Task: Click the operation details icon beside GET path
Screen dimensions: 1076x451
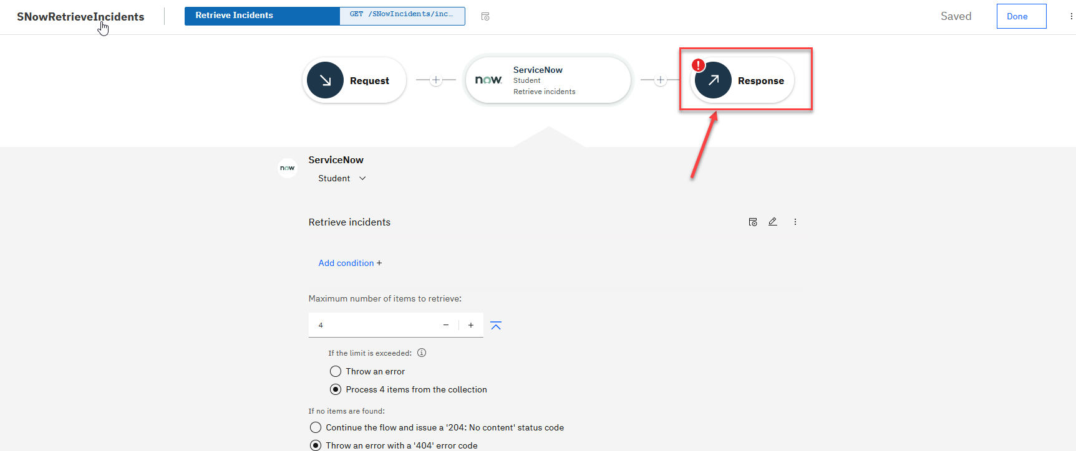Action: [485, 17]
